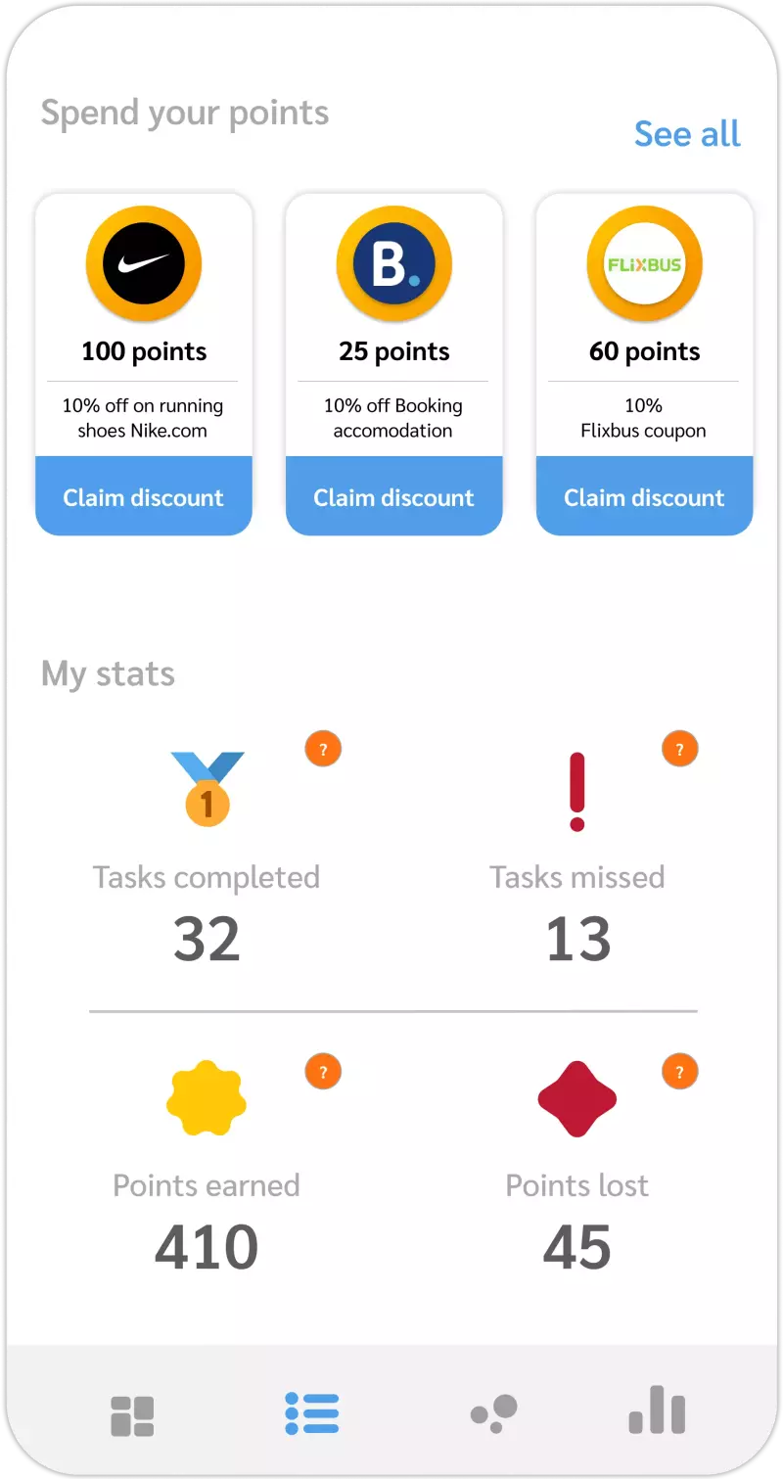
Task: Tap the Booking.com logo icon
Action: tap(394, 264)
